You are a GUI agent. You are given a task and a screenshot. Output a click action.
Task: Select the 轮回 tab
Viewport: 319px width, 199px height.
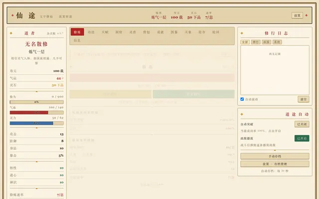click(216, 32)
